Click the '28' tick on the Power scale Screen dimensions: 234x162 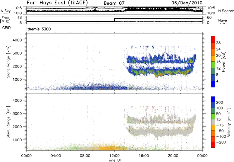pos(218,43)
